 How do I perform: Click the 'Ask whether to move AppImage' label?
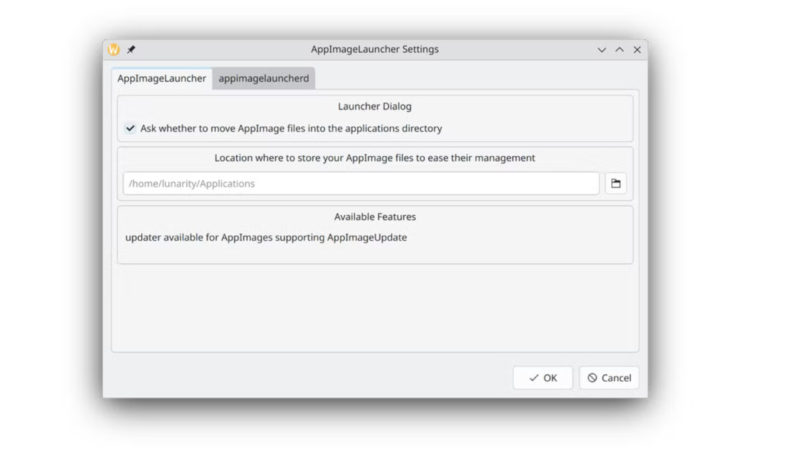click(x=291, y=128)
